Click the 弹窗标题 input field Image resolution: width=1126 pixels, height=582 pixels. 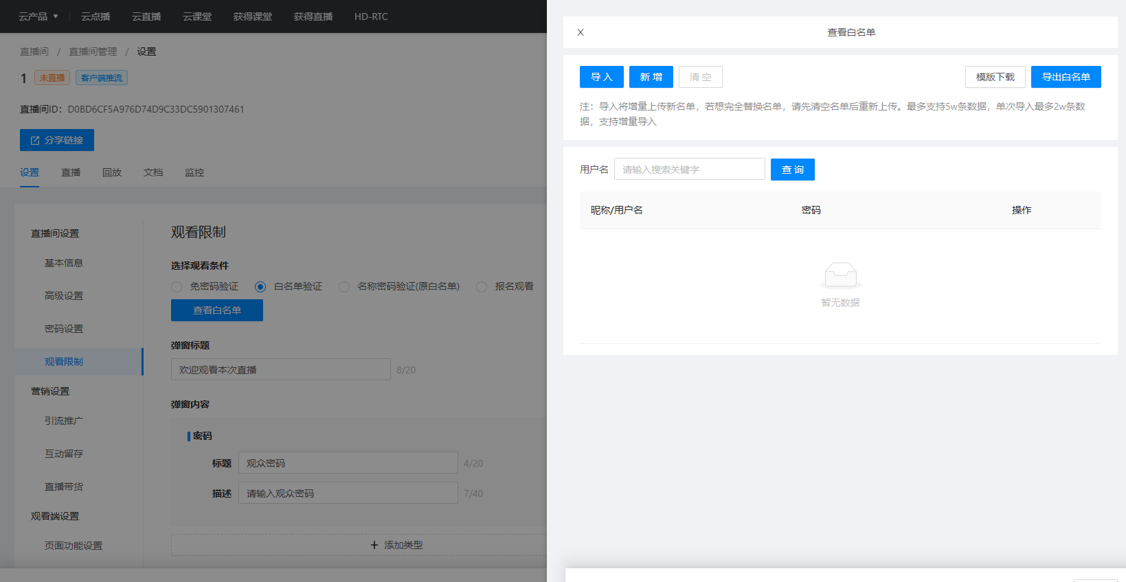281,369
